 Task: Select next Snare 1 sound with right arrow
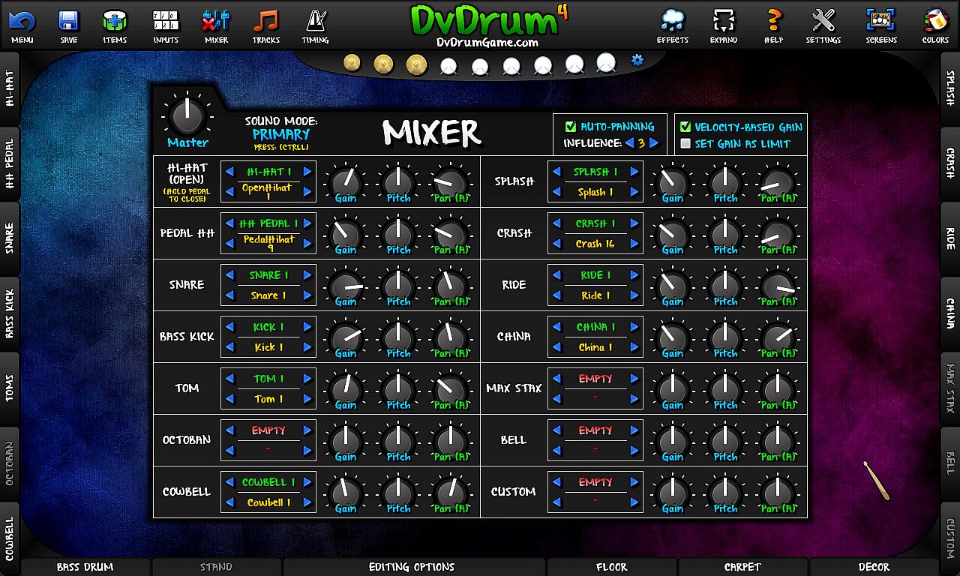[307, 295]
